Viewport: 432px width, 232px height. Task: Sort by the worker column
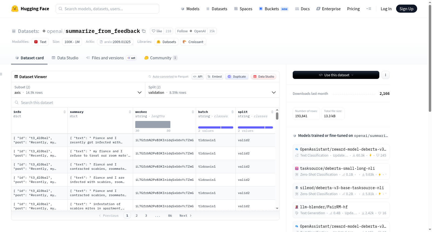[x=193, y=112]
